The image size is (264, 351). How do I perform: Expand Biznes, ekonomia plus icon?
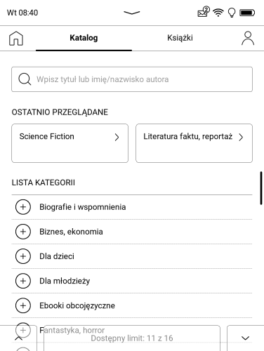tap(23, 232)
